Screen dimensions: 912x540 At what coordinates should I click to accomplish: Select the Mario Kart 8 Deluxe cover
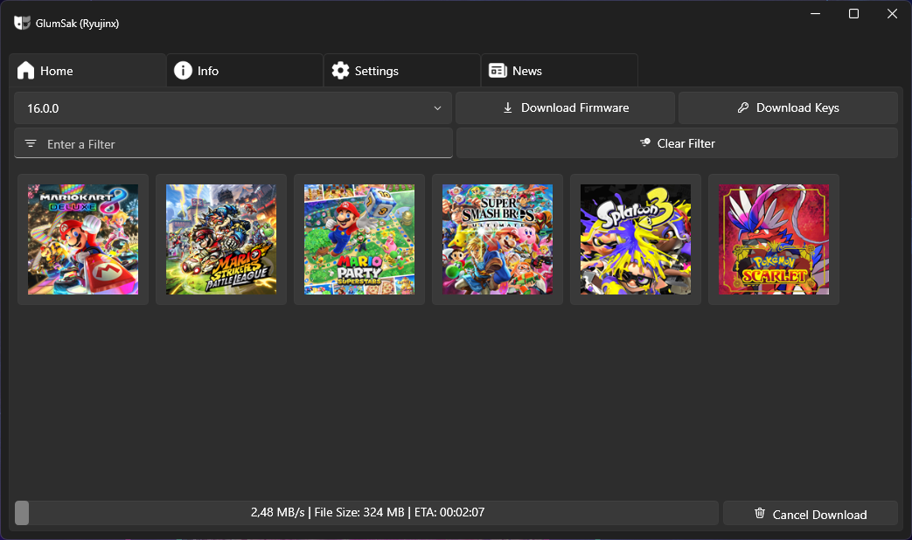click(83, 239)
